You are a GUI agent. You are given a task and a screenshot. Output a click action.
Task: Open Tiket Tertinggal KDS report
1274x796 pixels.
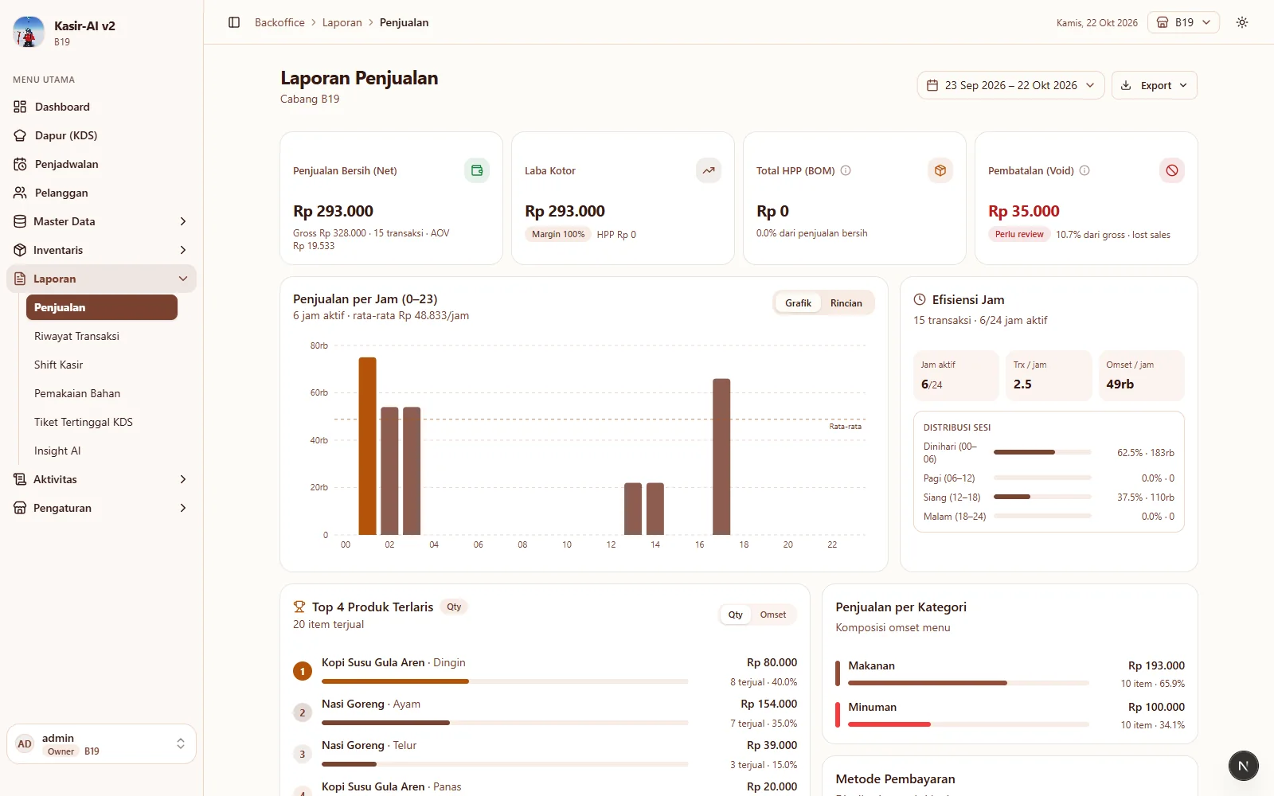coord(102,422)
